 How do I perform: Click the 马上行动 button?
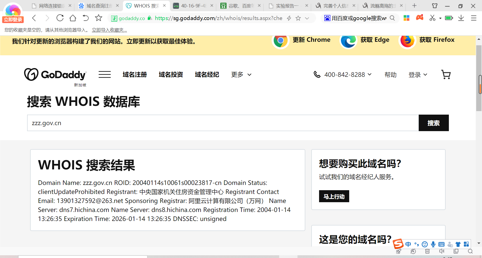(334, 196)
